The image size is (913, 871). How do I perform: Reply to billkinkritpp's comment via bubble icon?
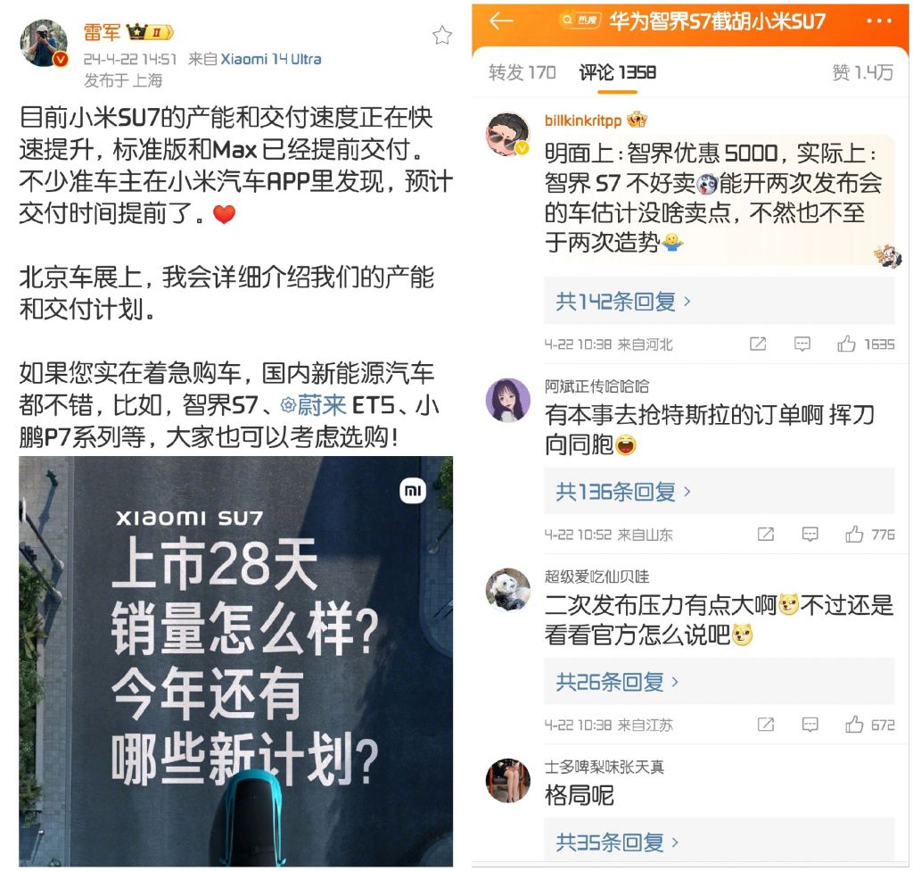802,344
